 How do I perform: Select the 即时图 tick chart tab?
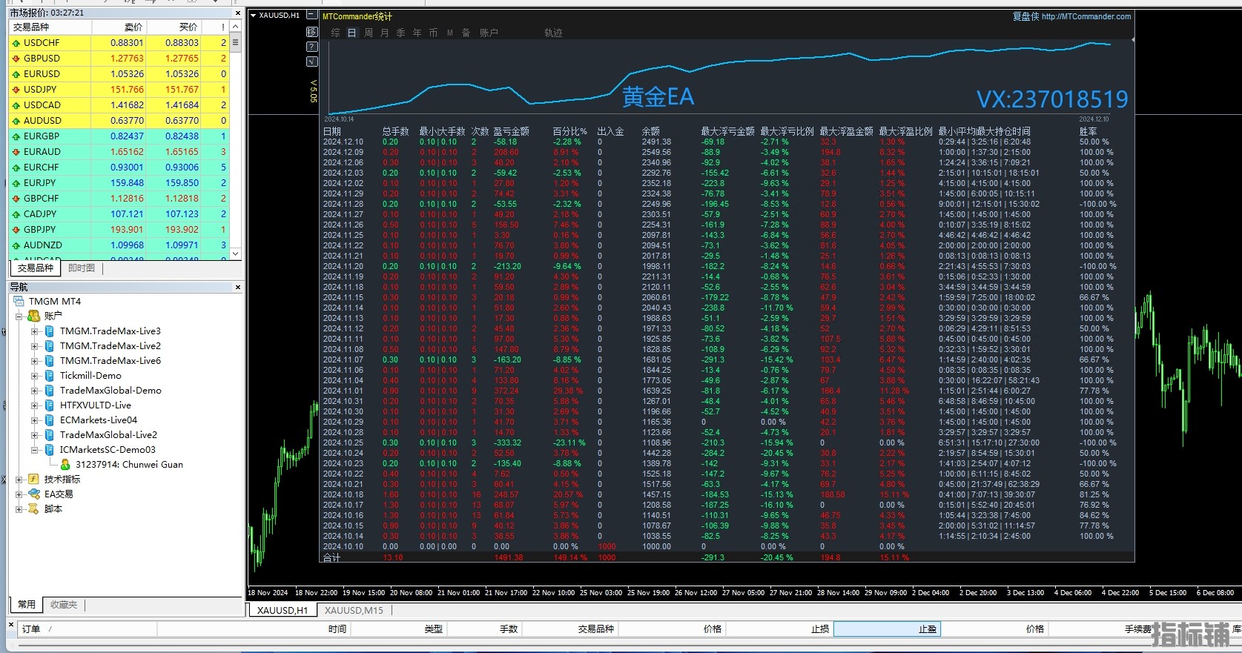point(82,268)
